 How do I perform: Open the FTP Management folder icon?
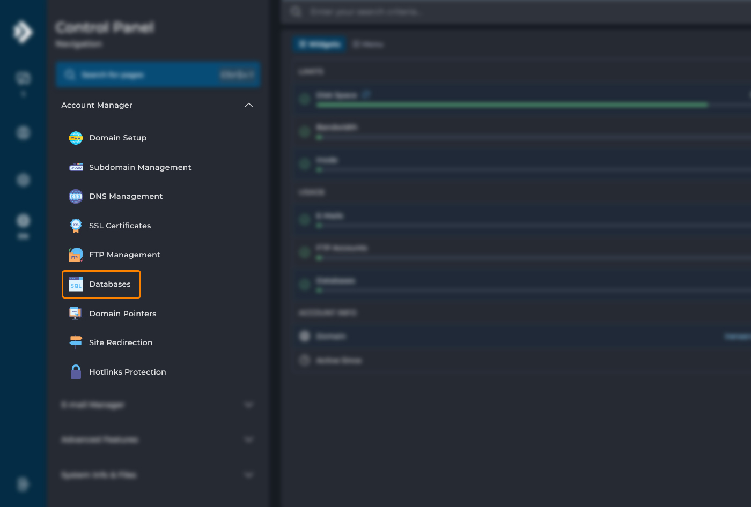[76, 255]
